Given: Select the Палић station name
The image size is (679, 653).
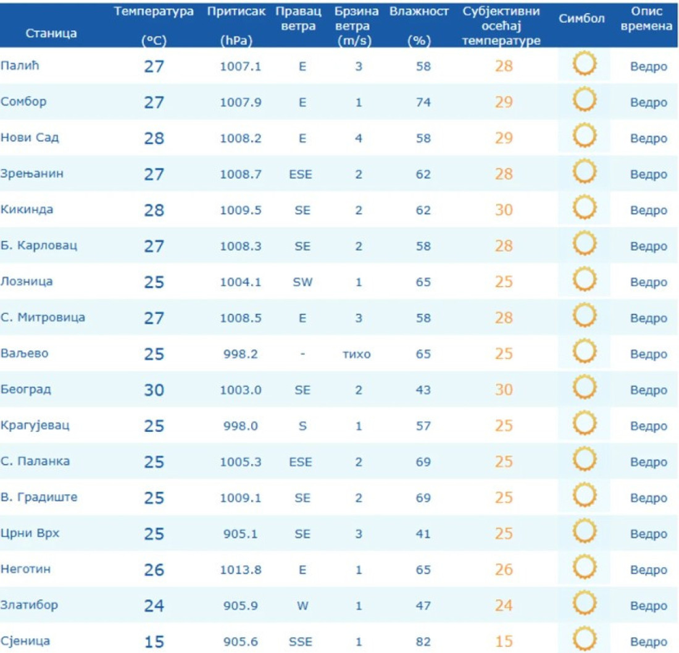Looking at the screenshot, I should (x=20, y=66).
